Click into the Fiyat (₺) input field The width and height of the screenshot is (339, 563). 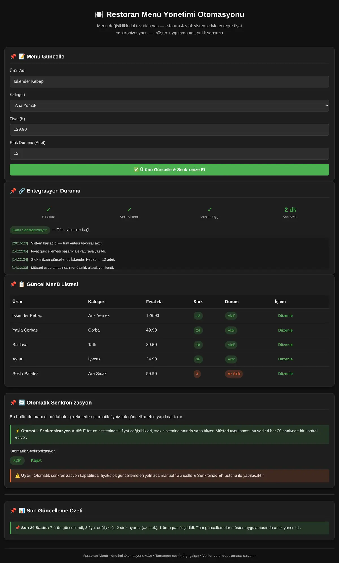point(169,130)
